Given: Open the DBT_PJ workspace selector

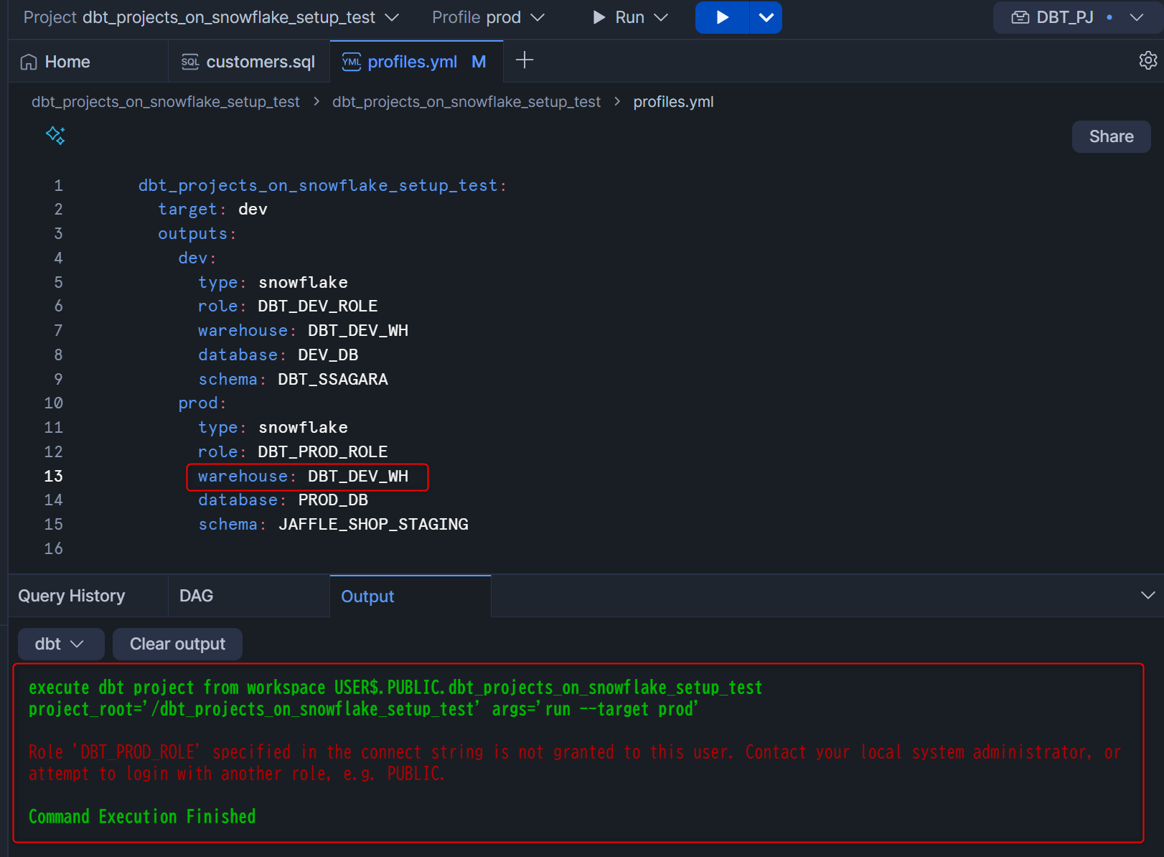Looking at the screenshot, I should 1077,17.
